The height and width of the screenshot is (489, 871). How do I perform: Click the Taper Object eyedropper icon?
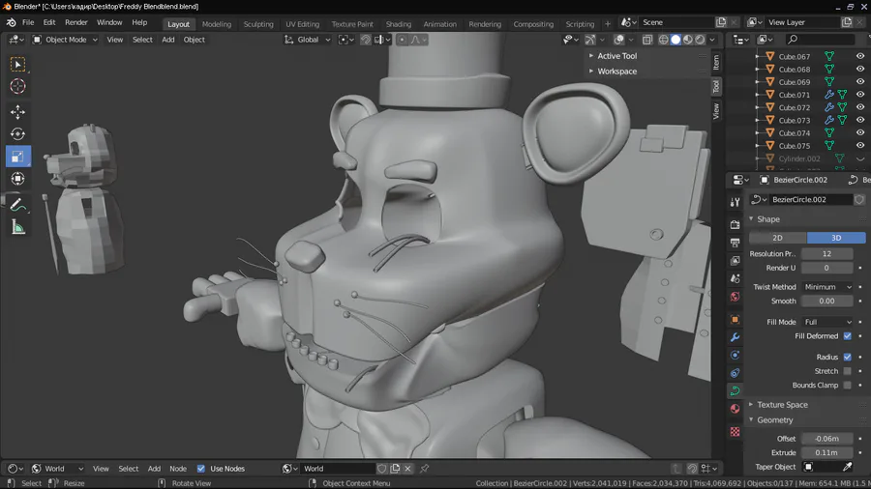tap(848, 467)
